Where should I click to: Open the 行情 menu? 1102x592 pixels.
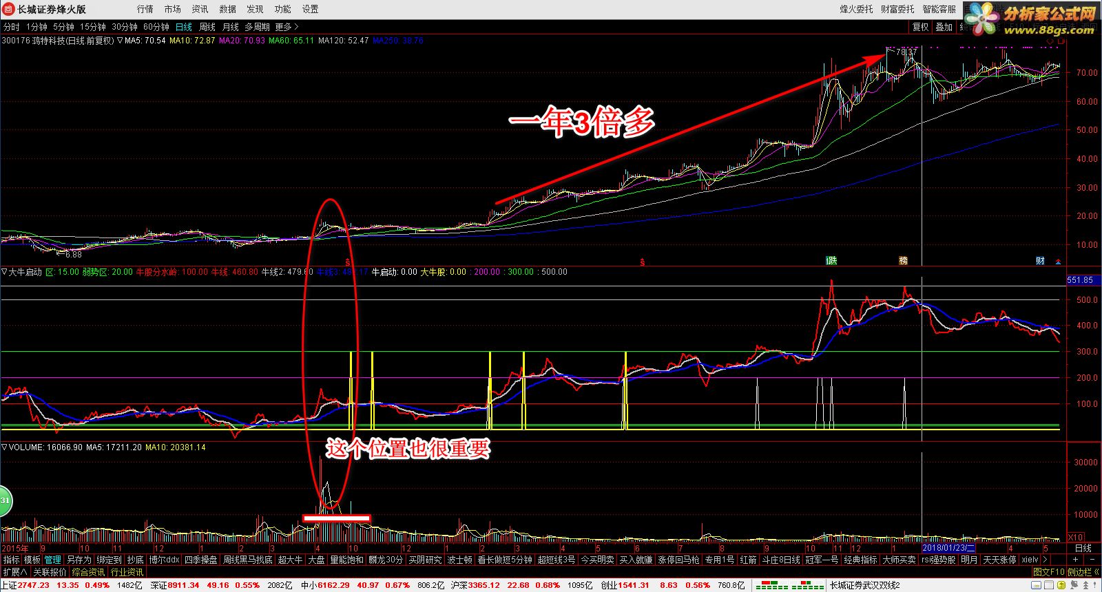[x=145, y=9]
